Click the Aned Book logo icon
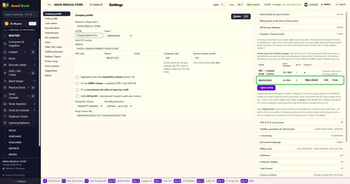Viewport: 350px width, 184px height. (x=5, y=5)
